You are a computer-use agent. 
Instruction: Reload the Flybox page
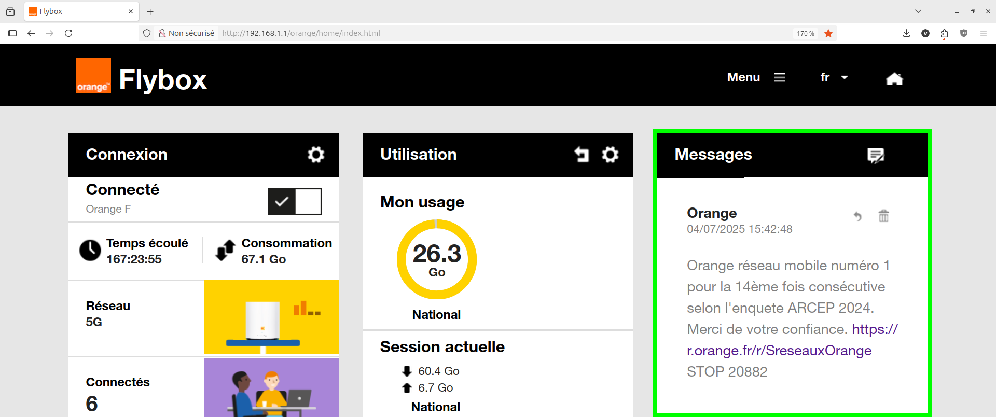[68, 33]
